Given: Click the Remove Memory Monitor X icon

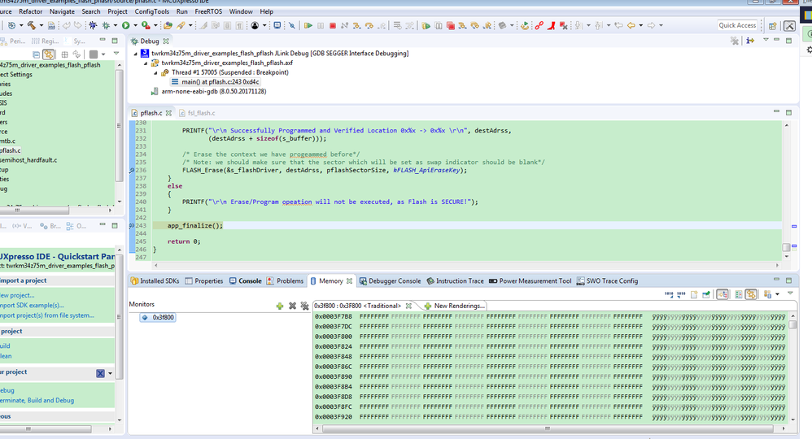Looking at the screenshot, I should [292, 306].
